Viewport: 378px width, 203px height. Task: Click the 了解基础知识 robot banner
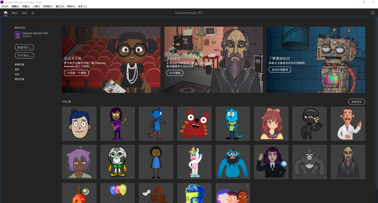(x=316, y=60)
